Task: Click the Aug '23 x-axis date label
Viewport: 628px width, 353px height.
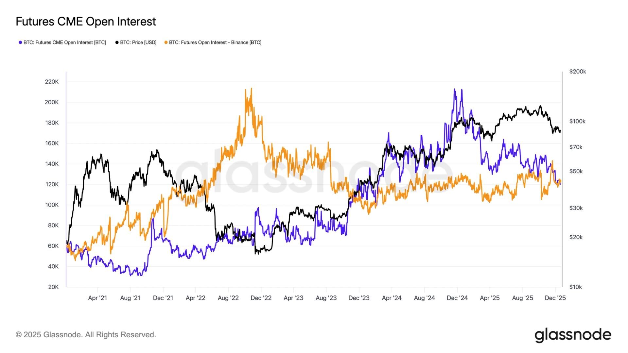Action: click(x=326, y=298)
